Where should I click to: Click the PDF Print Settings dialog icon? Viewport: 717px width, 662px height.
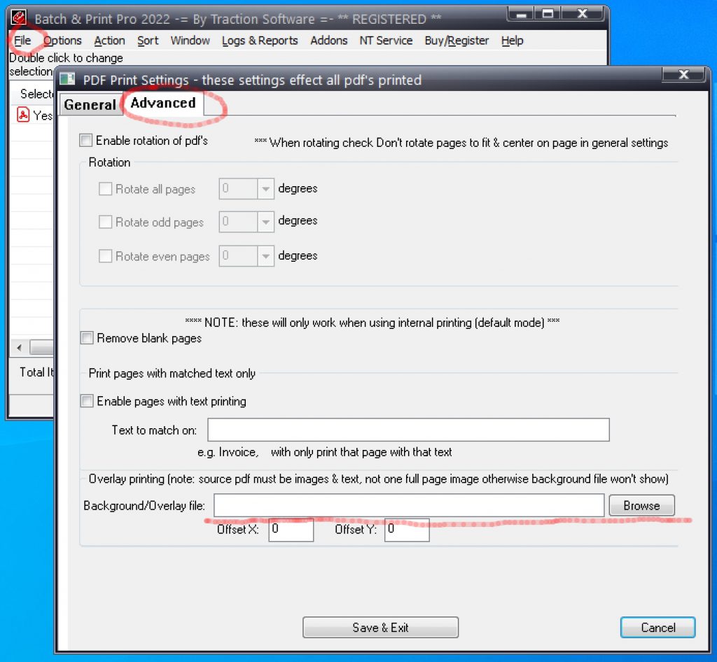(x=67, y=80)
